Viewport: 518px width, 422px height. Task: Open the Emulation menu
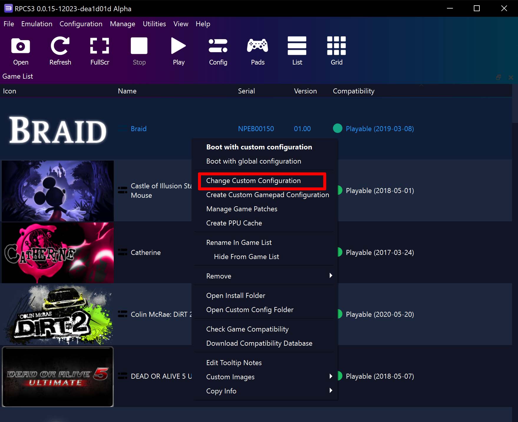37,24
